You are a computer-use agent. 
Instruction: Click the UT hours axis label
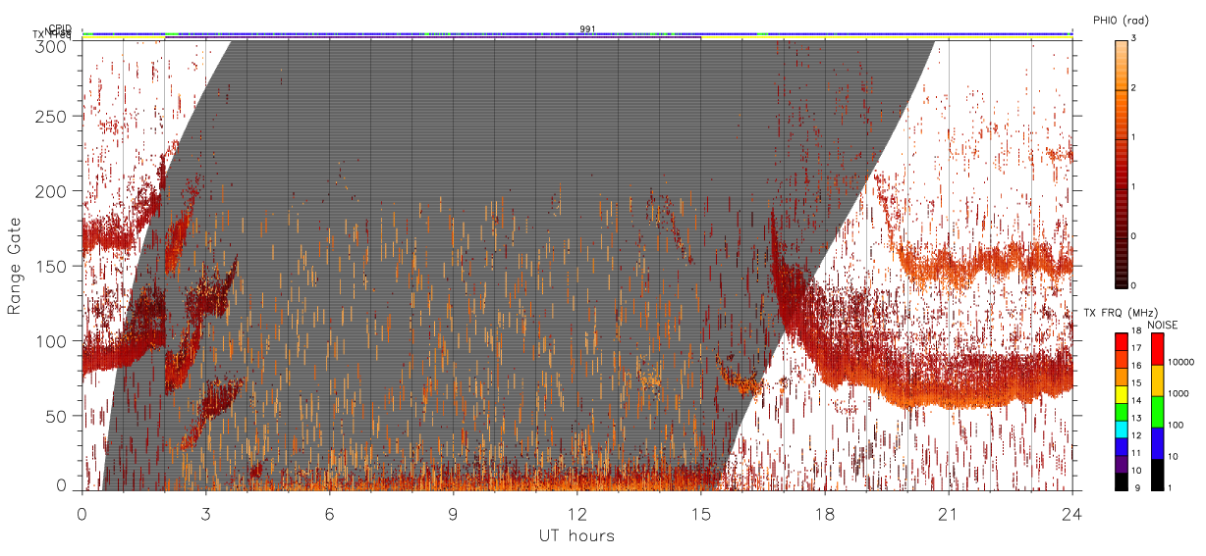[x=576, y=536]
